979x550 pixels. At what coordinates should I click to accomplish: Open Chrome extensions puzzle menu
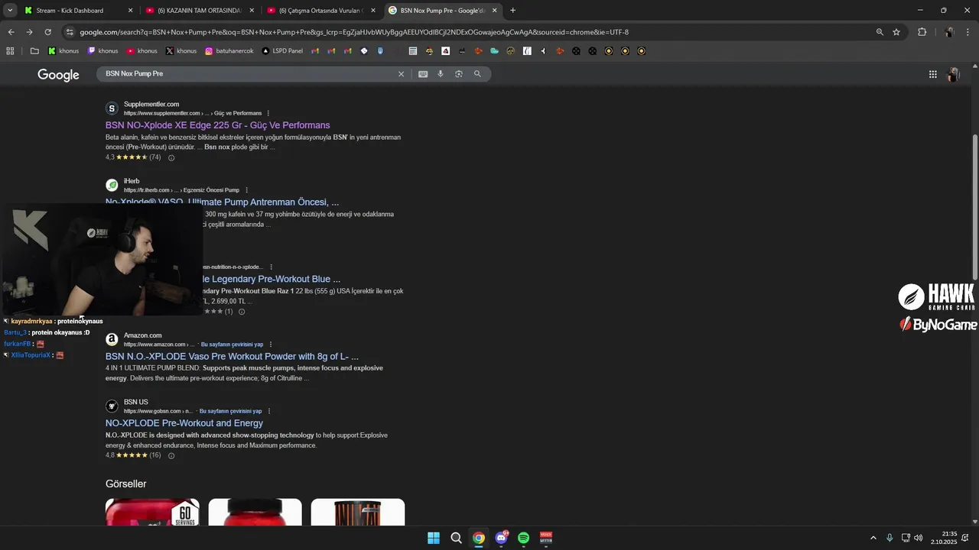point(922,32)
